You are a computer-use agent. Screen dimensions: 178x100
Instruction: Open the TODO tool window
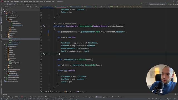coord(17,97)
